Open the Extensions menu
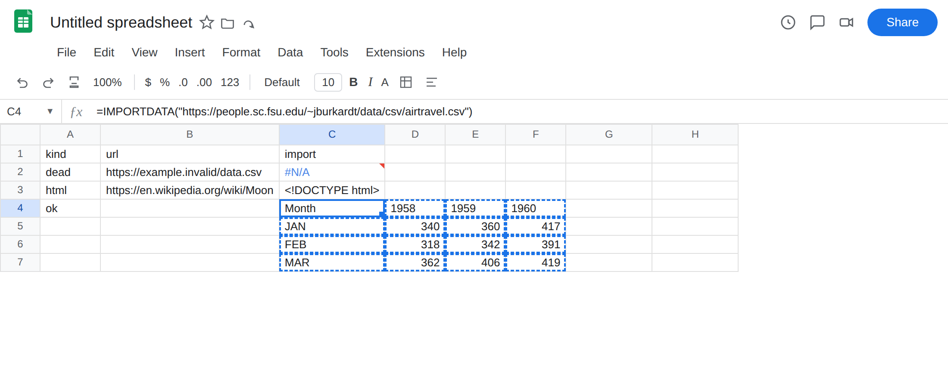 (x=395, y=52)
